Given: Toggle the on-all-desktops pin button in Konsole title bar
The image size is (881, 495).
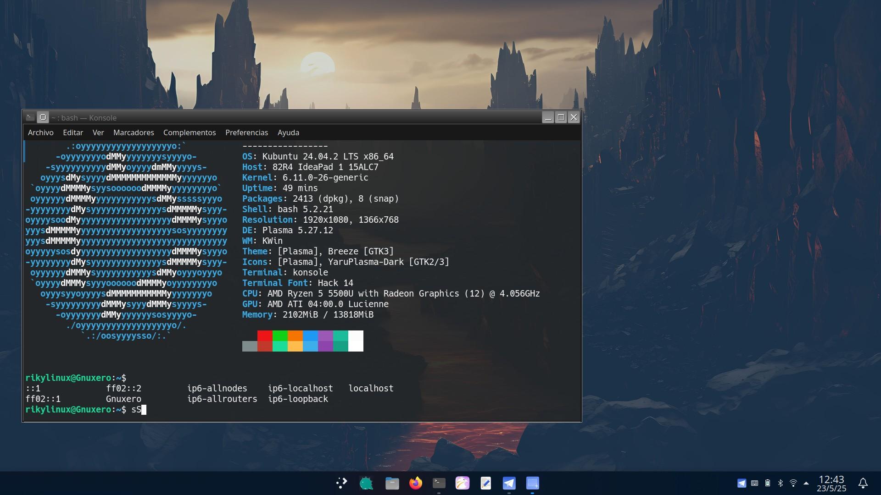Looking at the screenshot, I should point(43,117).
